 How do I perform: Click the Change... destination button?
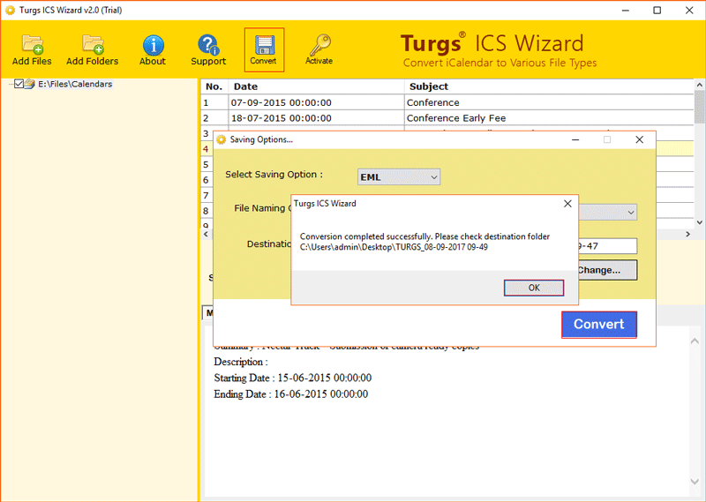pos(607,270)
